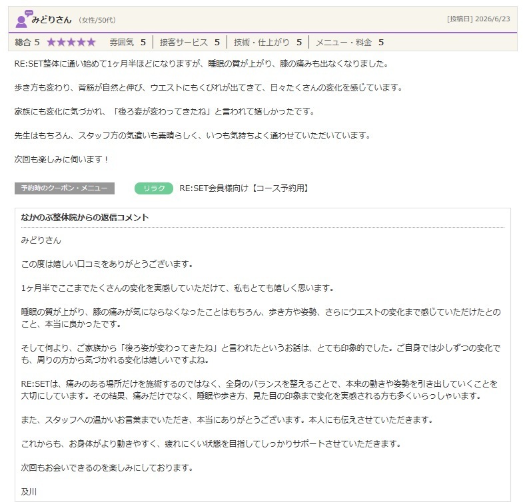
Task: Click reply paragraph starting RE:SETは、痛みのある
Action: pos(259,389)
